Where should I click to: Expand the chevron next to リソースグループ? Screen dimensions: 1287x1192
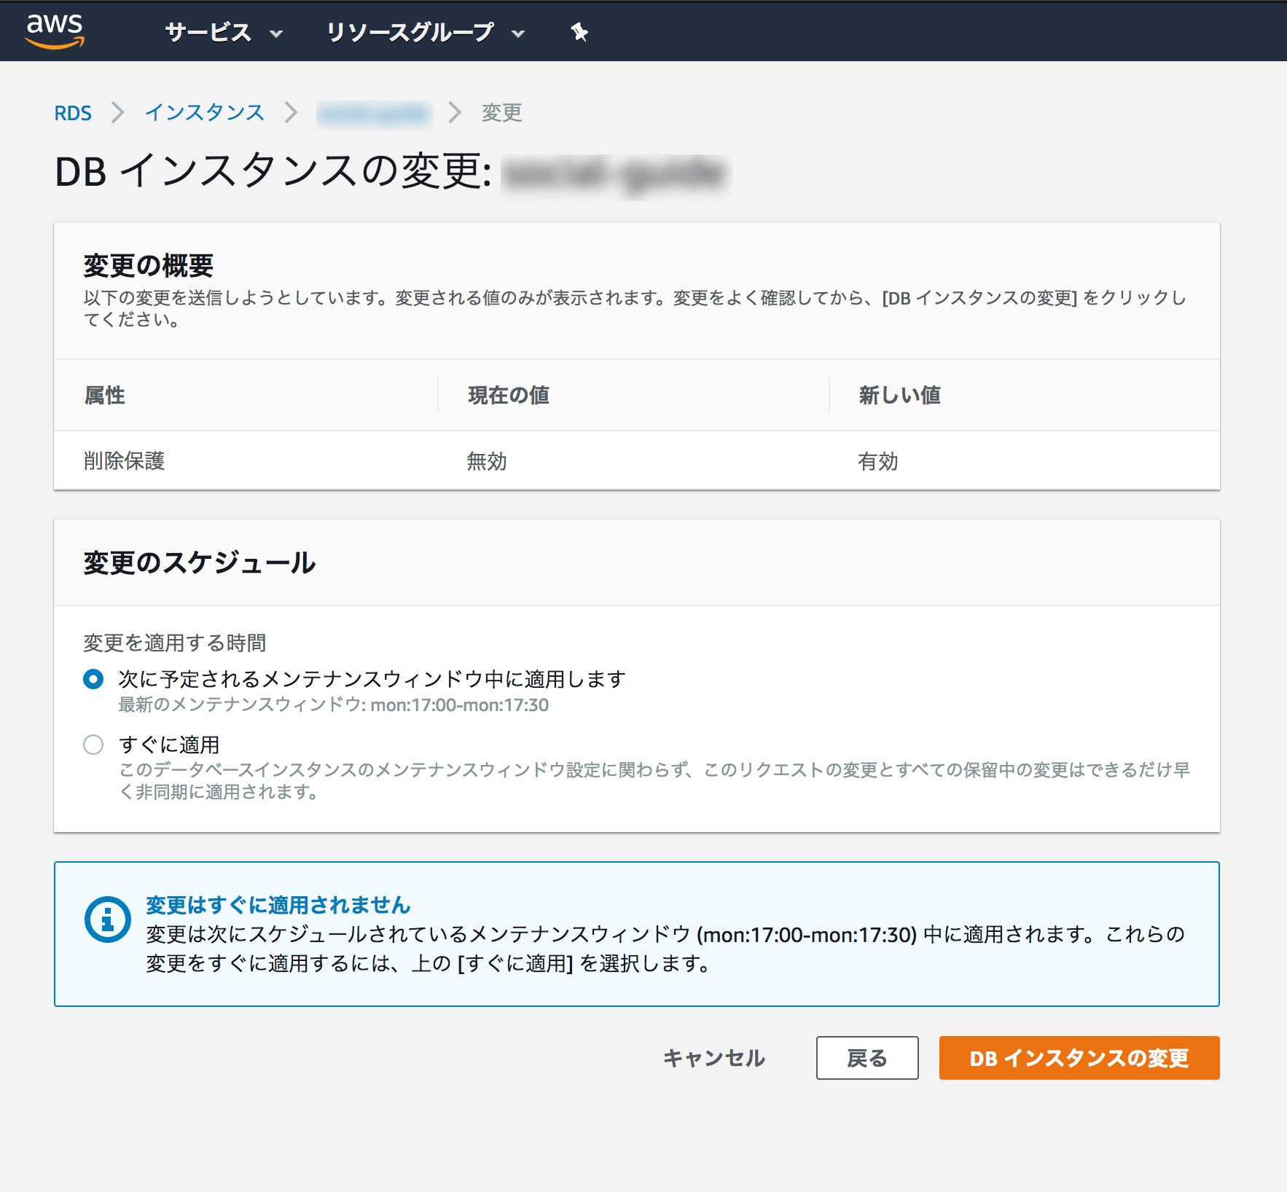tap(517, 34)
